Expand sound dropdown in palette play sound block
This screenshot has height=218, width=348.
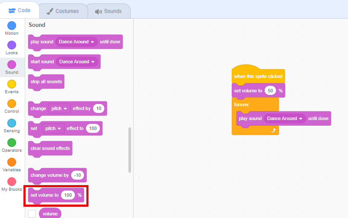(x=92, y=42)
